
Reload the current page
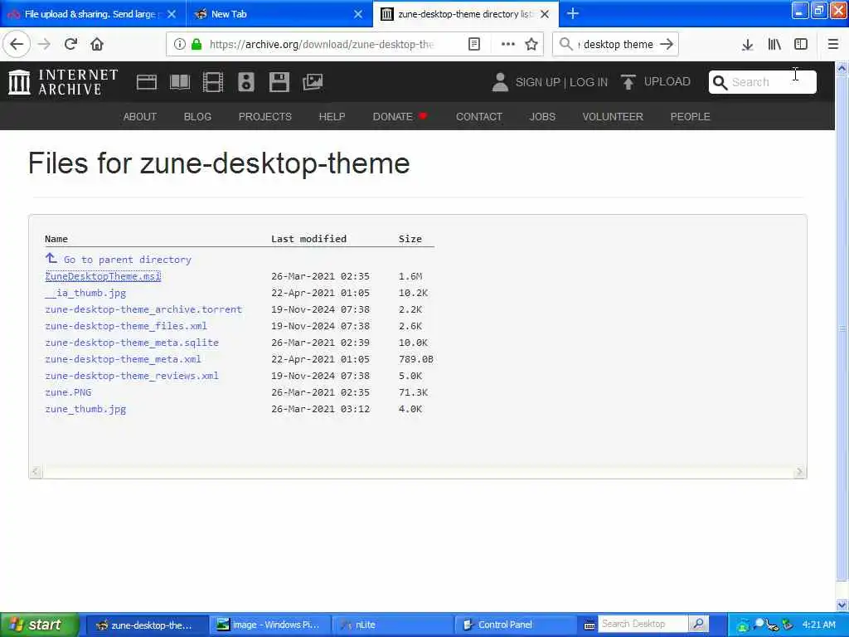tap(70, 45)
